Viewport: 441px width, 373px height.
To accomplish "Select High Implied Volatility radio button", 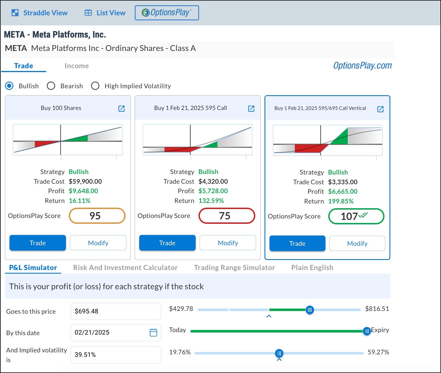I will [x=95, y=86].
